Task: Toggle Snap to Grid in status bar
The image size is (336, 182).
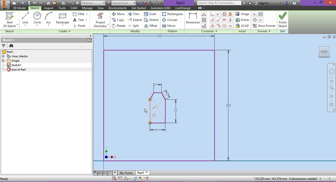Action: (x=114, y=179)
